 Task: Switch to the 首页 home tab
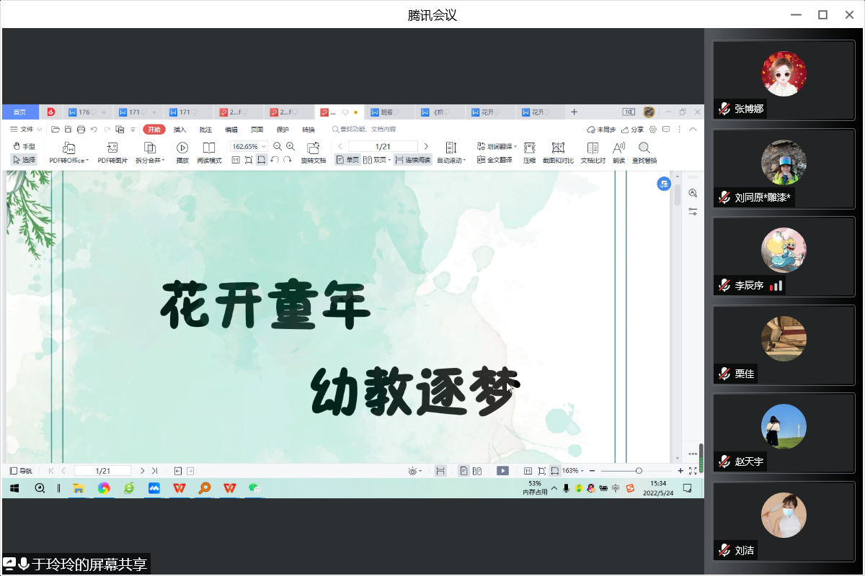pos(19,112)
